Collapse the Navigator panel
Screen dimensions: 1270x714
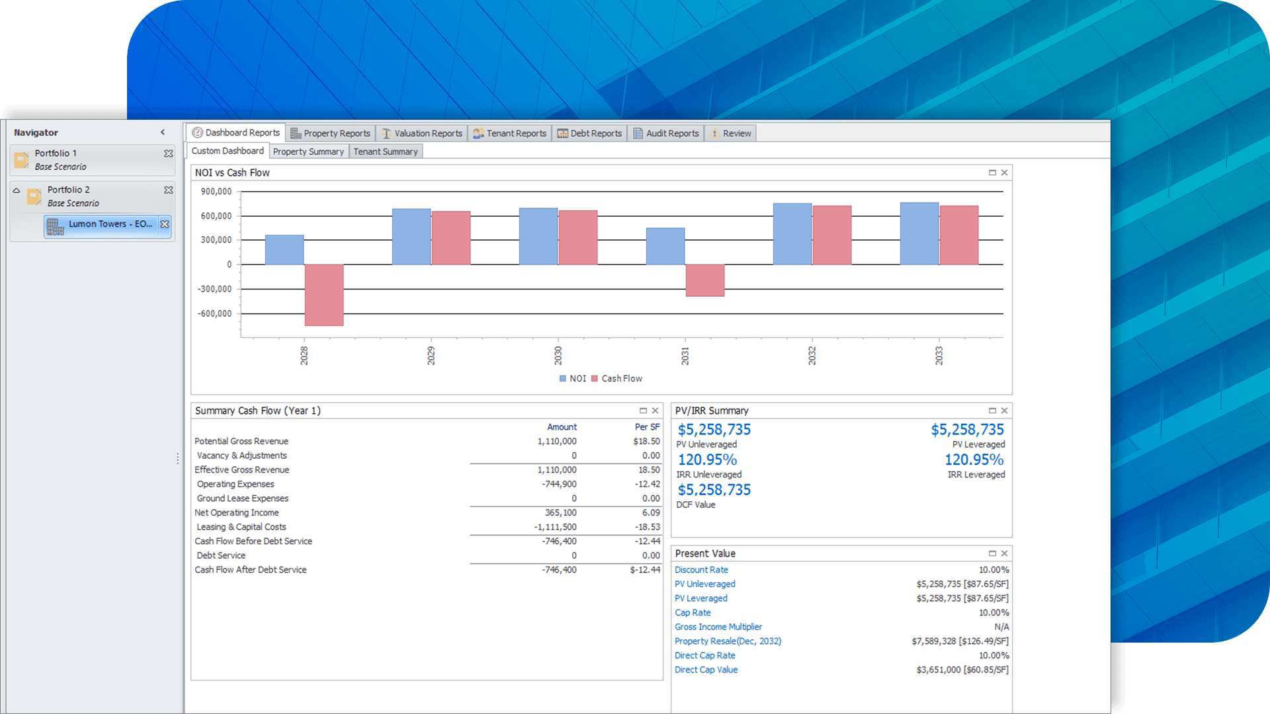coord(163,132)
